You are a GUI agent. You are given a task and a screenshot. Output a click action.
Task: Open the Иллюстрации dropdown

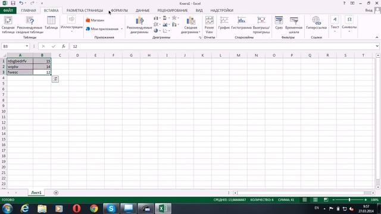point(71,24)
